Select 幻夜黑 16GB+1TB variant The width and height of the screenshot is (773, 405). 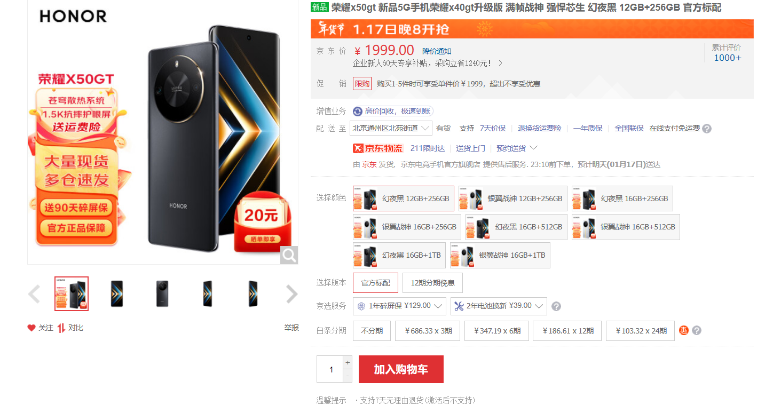pos(399,255)
